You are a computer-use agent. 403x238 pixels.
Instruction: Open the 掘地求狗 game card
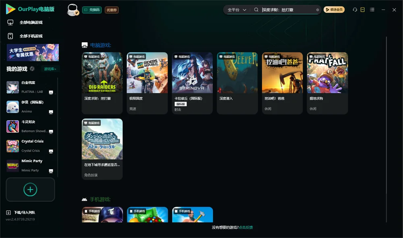tap(327, 83)
